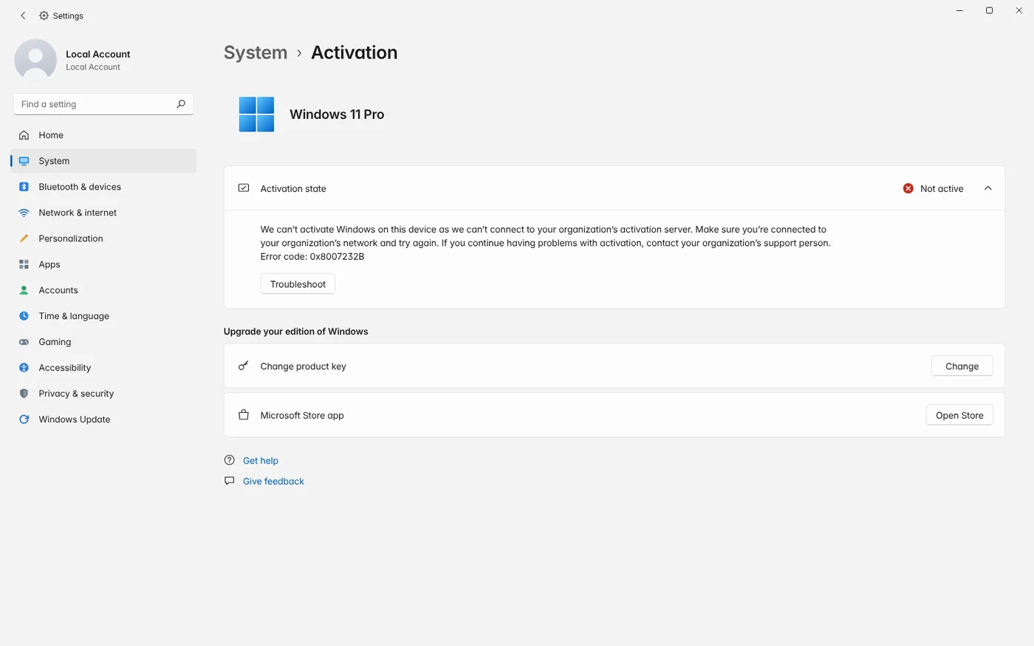Open Home in the sidebar
1034x646 pixels.
103,135
